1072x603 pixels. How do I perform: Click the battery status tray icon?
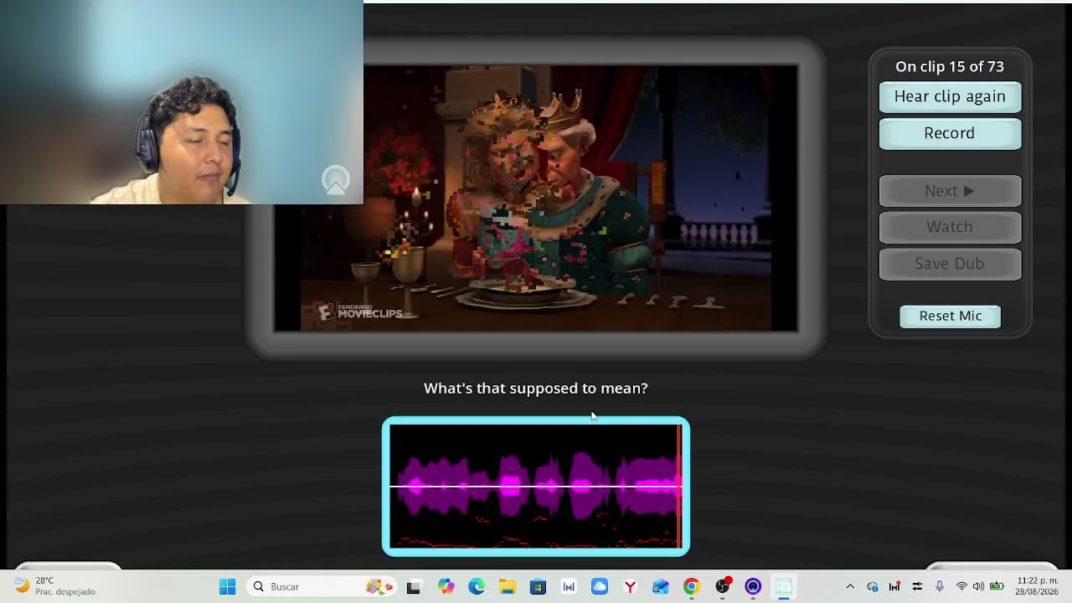click(x=997, y=587)
